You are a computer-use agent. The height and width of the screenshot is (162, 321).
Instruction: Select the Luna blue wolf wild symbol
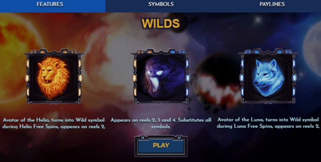pos(268,76)
